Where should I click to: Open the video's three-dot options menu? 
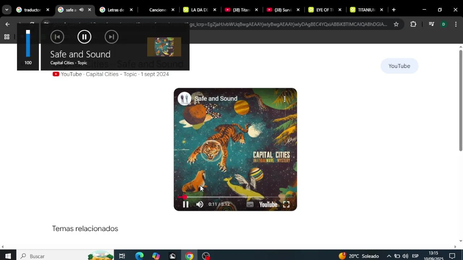(x=285, y=99)
